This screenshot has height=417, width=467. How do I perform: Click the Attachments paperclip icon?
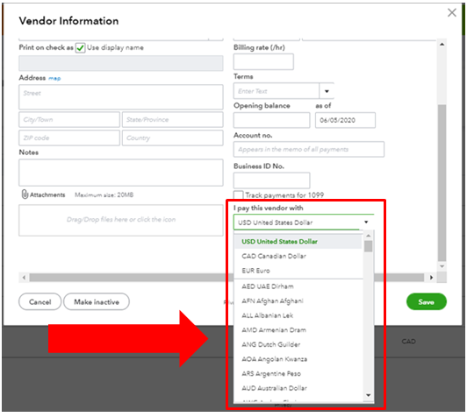[x=25, y=194]
